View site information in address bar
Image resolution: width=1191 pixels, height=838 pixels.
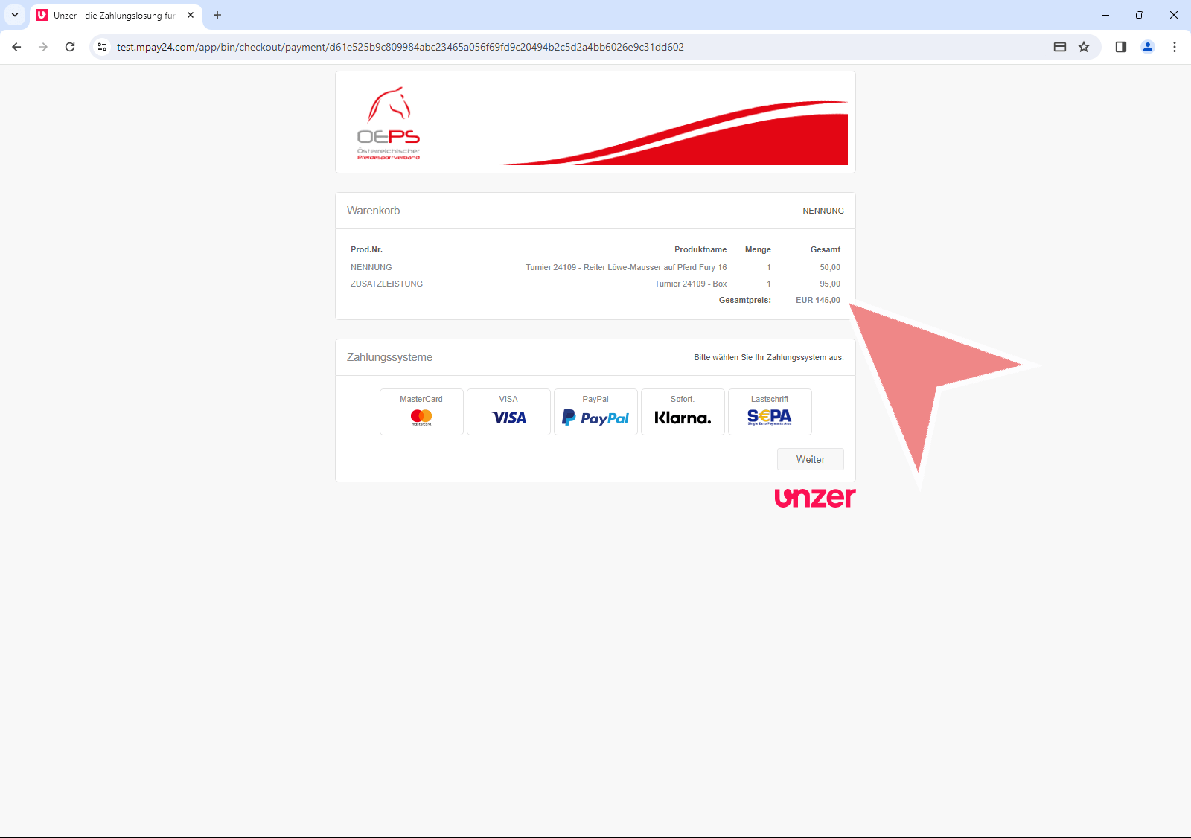pyautogui.click(x=103, y=47)
